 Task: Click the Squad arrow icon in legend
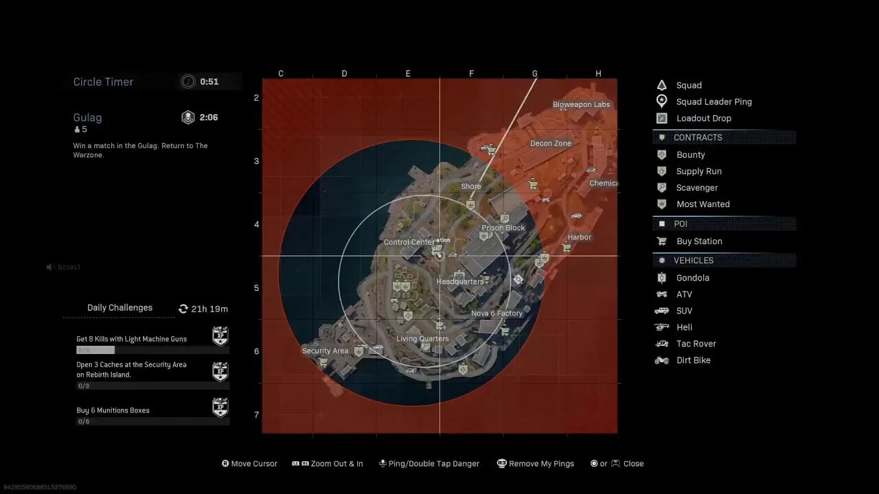(662, 85)
